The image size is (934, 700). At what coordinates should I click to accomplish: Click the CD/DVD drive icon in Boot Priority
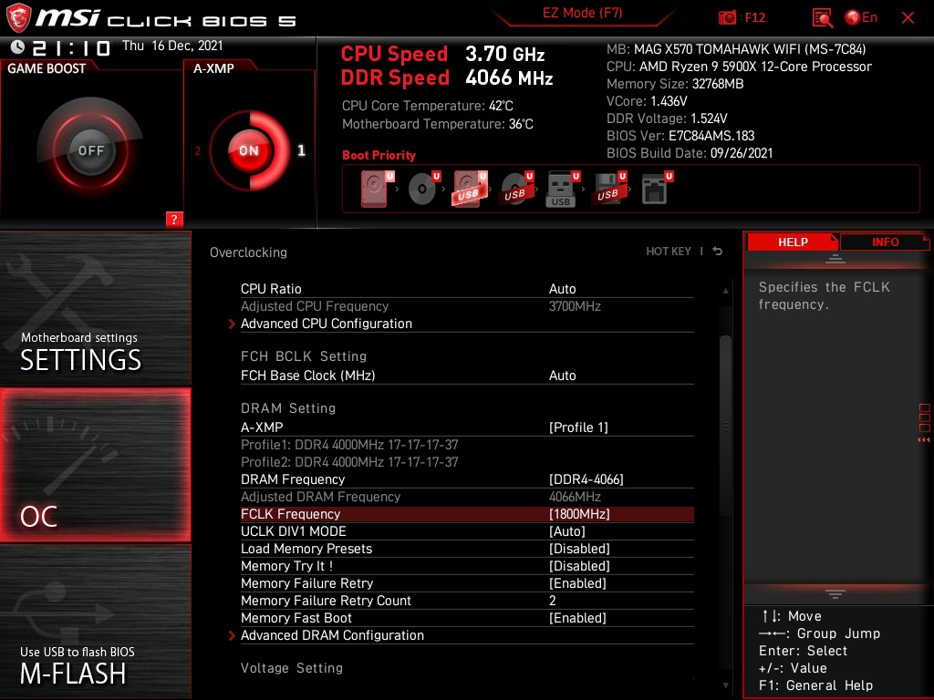pyautogui.click(x=422, y=189)
